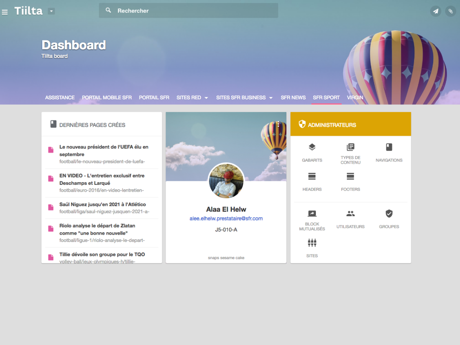This screenshot has height=345, width=460.
Task: Open the Utilisateurs people icon
Action: tap(350, 214)
